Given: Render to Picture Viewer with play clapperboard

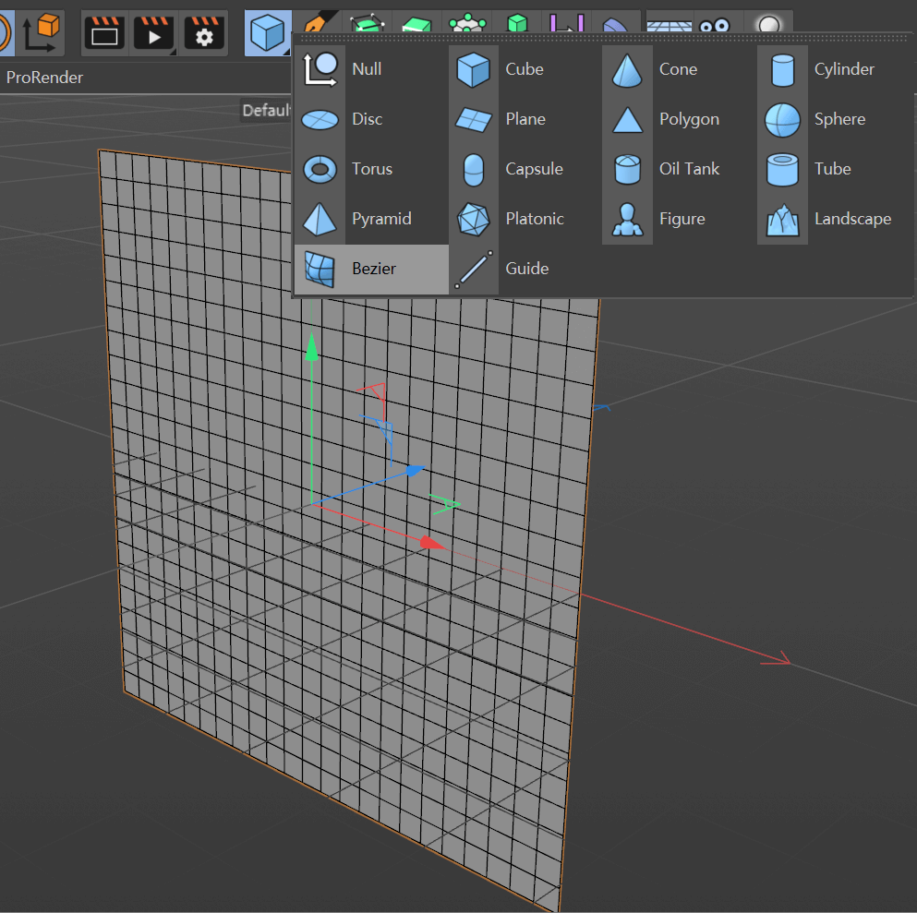Looking at the screenshot, I should [154, 32].
